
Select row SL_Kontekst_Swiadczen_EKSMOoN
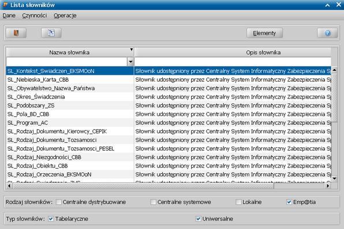pos(169,71)
